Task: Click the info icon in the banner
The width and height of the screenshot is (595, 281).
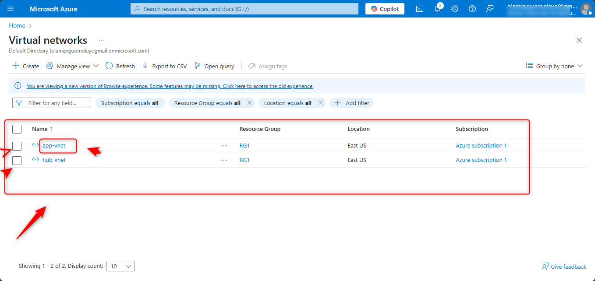Action: pyautogui.click(x=18, y=86)
